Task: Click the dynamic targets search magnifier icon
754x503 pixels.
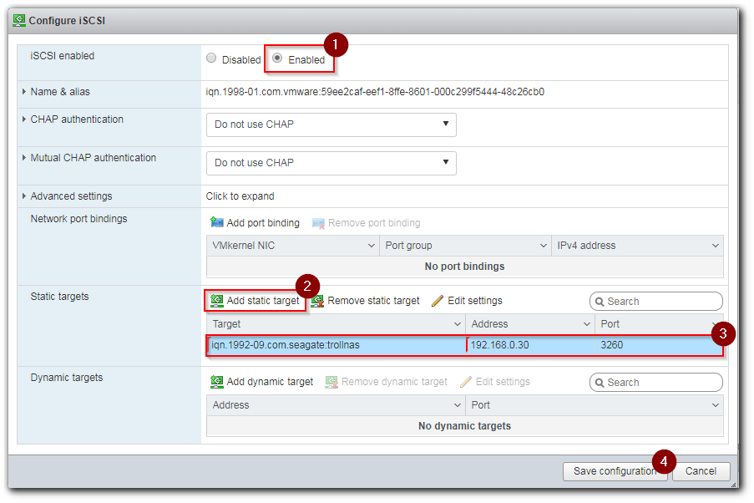Action: tap(600, 383)
